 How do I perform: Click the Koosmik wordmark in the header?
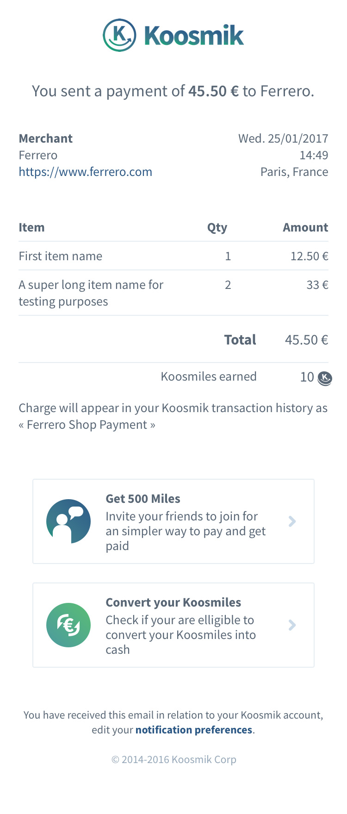point(194,36)
